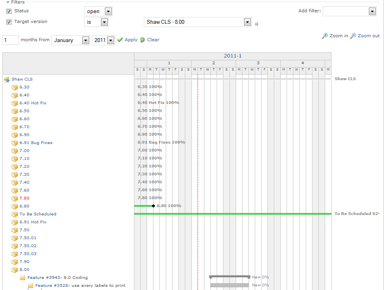Click the package icon beside 6.91 Bug Fixes
The height and width of the screenshot is (290, 384).
(15, 143)
